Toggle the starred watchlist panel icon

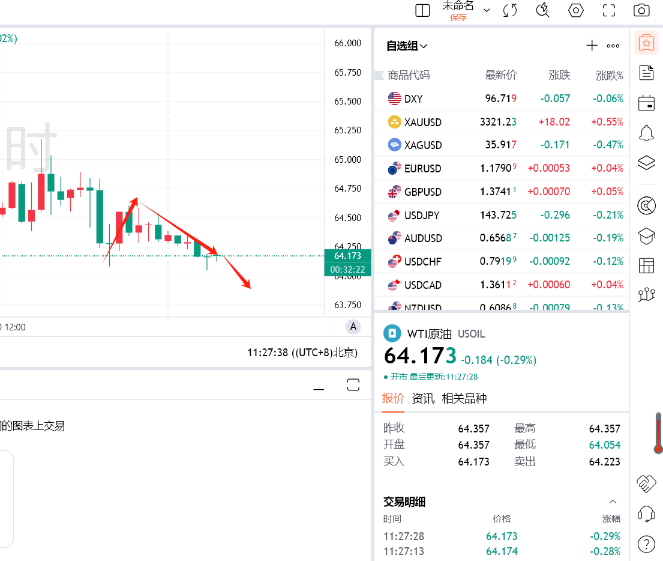click(x=646, y=42)
